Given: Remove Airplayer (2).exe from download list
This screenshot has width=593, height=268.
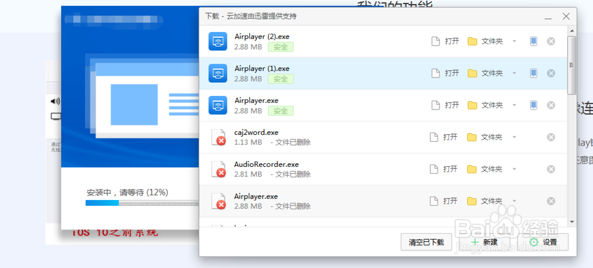Looking at the screenshot, I should click(x=551, y=41).
